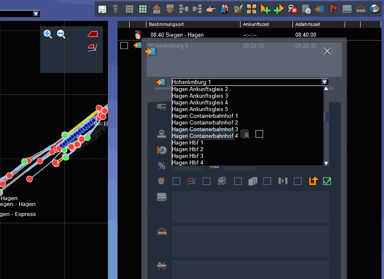Click the move-down orange arrow icon
The image size is (384, 279).
coord(170,9)
